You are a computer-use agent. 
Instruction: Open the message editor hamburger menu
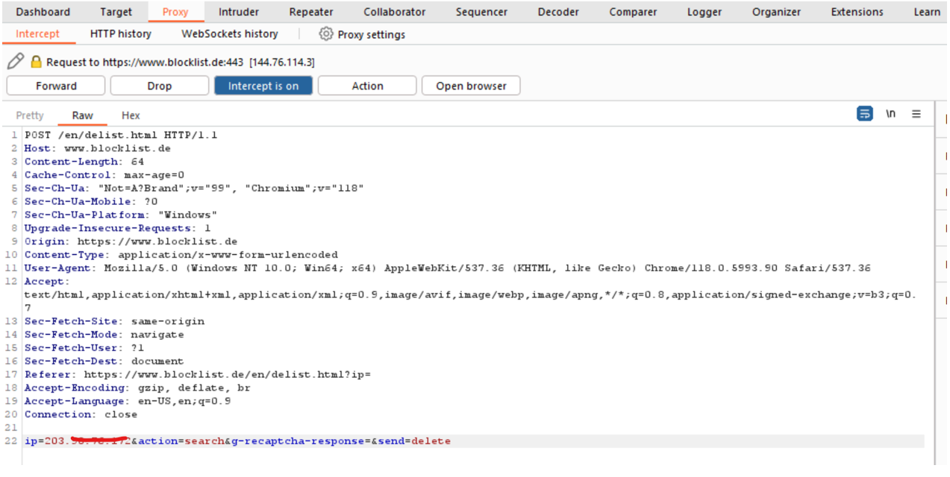pyautogui.click(x=916, y=113)
